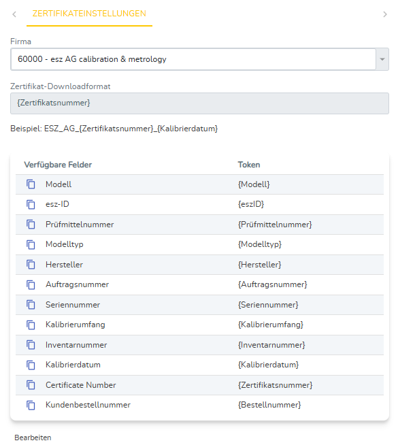Click the Certificate Number field name

(81, 385)
